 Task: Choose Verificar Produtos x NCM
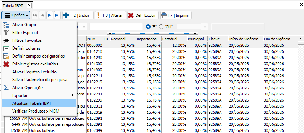click(39, 111)
